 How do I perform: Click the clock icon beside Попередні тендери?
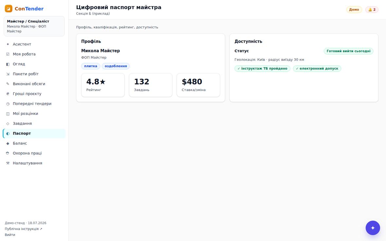point(8,104)
